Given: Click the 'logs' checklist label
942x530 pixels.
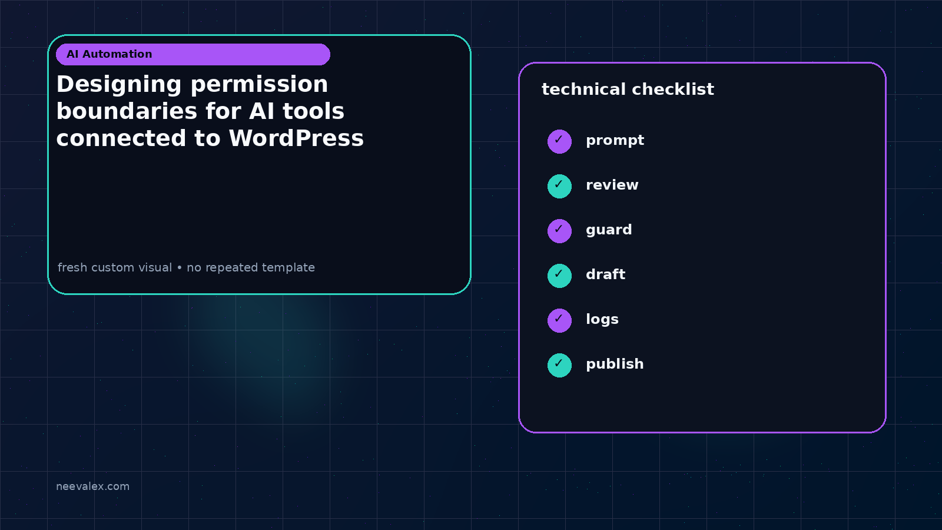Looking at the screenshot, I should point(602,320).
